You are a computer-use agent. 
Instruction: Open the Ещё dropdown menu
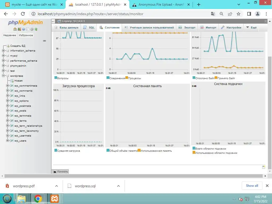[251, 28]
